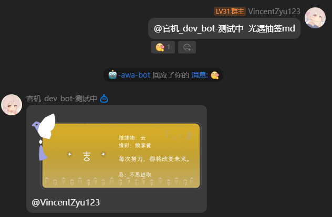This screenshot has width=332, height=217.
Task: Open the add reaction emoji picker
Action: (x=187, y=47)
